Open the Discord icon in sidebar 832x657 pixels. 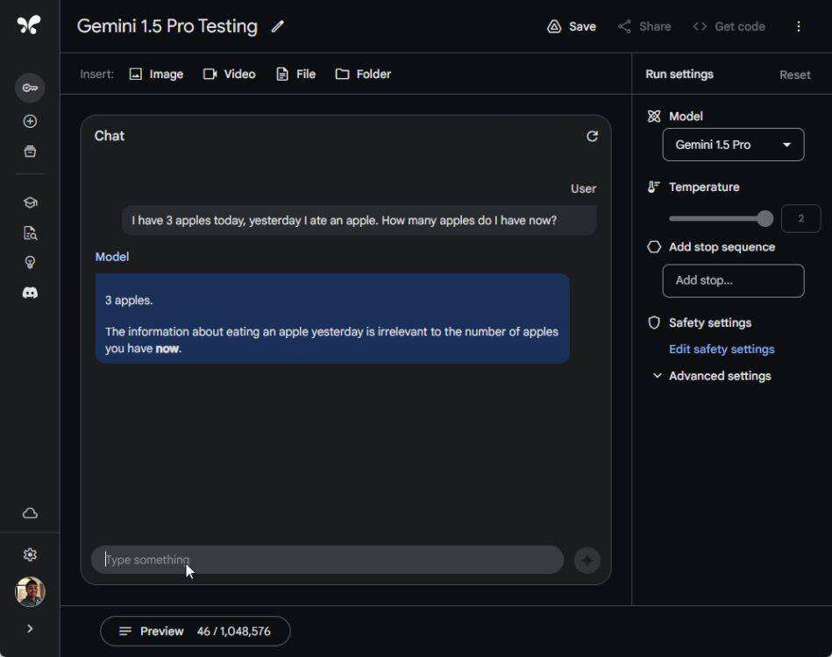(30, 293)
